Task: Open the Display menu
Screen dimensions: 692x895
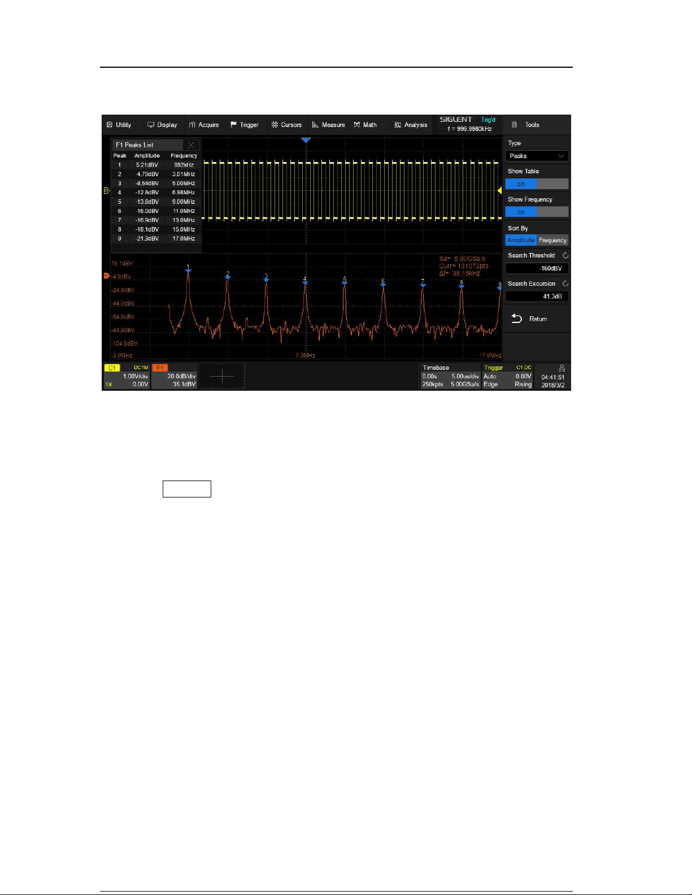Action: coord(162,125)
